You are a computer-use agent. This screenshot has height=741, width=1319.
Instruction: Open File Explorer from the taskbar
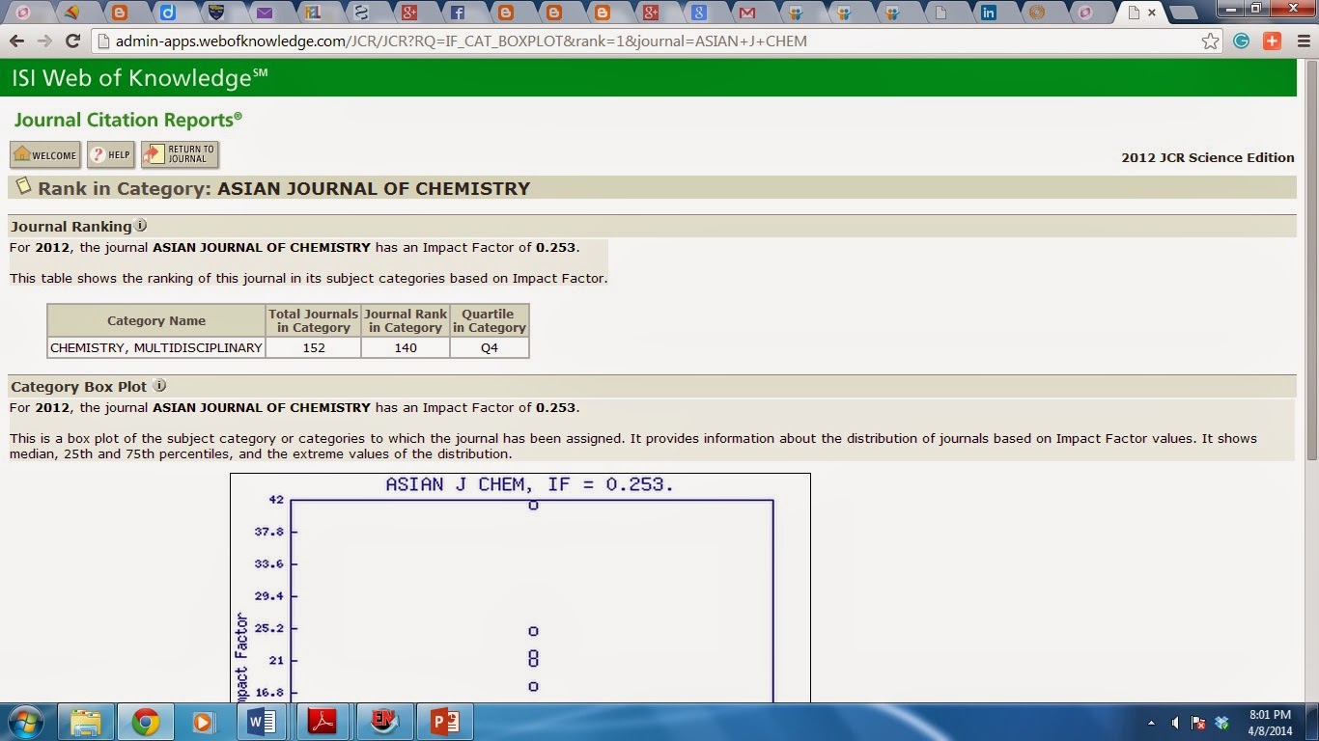[86, 722]
